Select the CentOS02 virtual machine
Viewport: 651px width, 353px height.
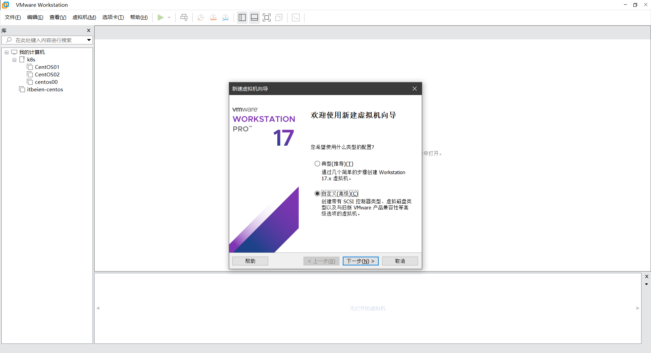(x=47, y=75)
